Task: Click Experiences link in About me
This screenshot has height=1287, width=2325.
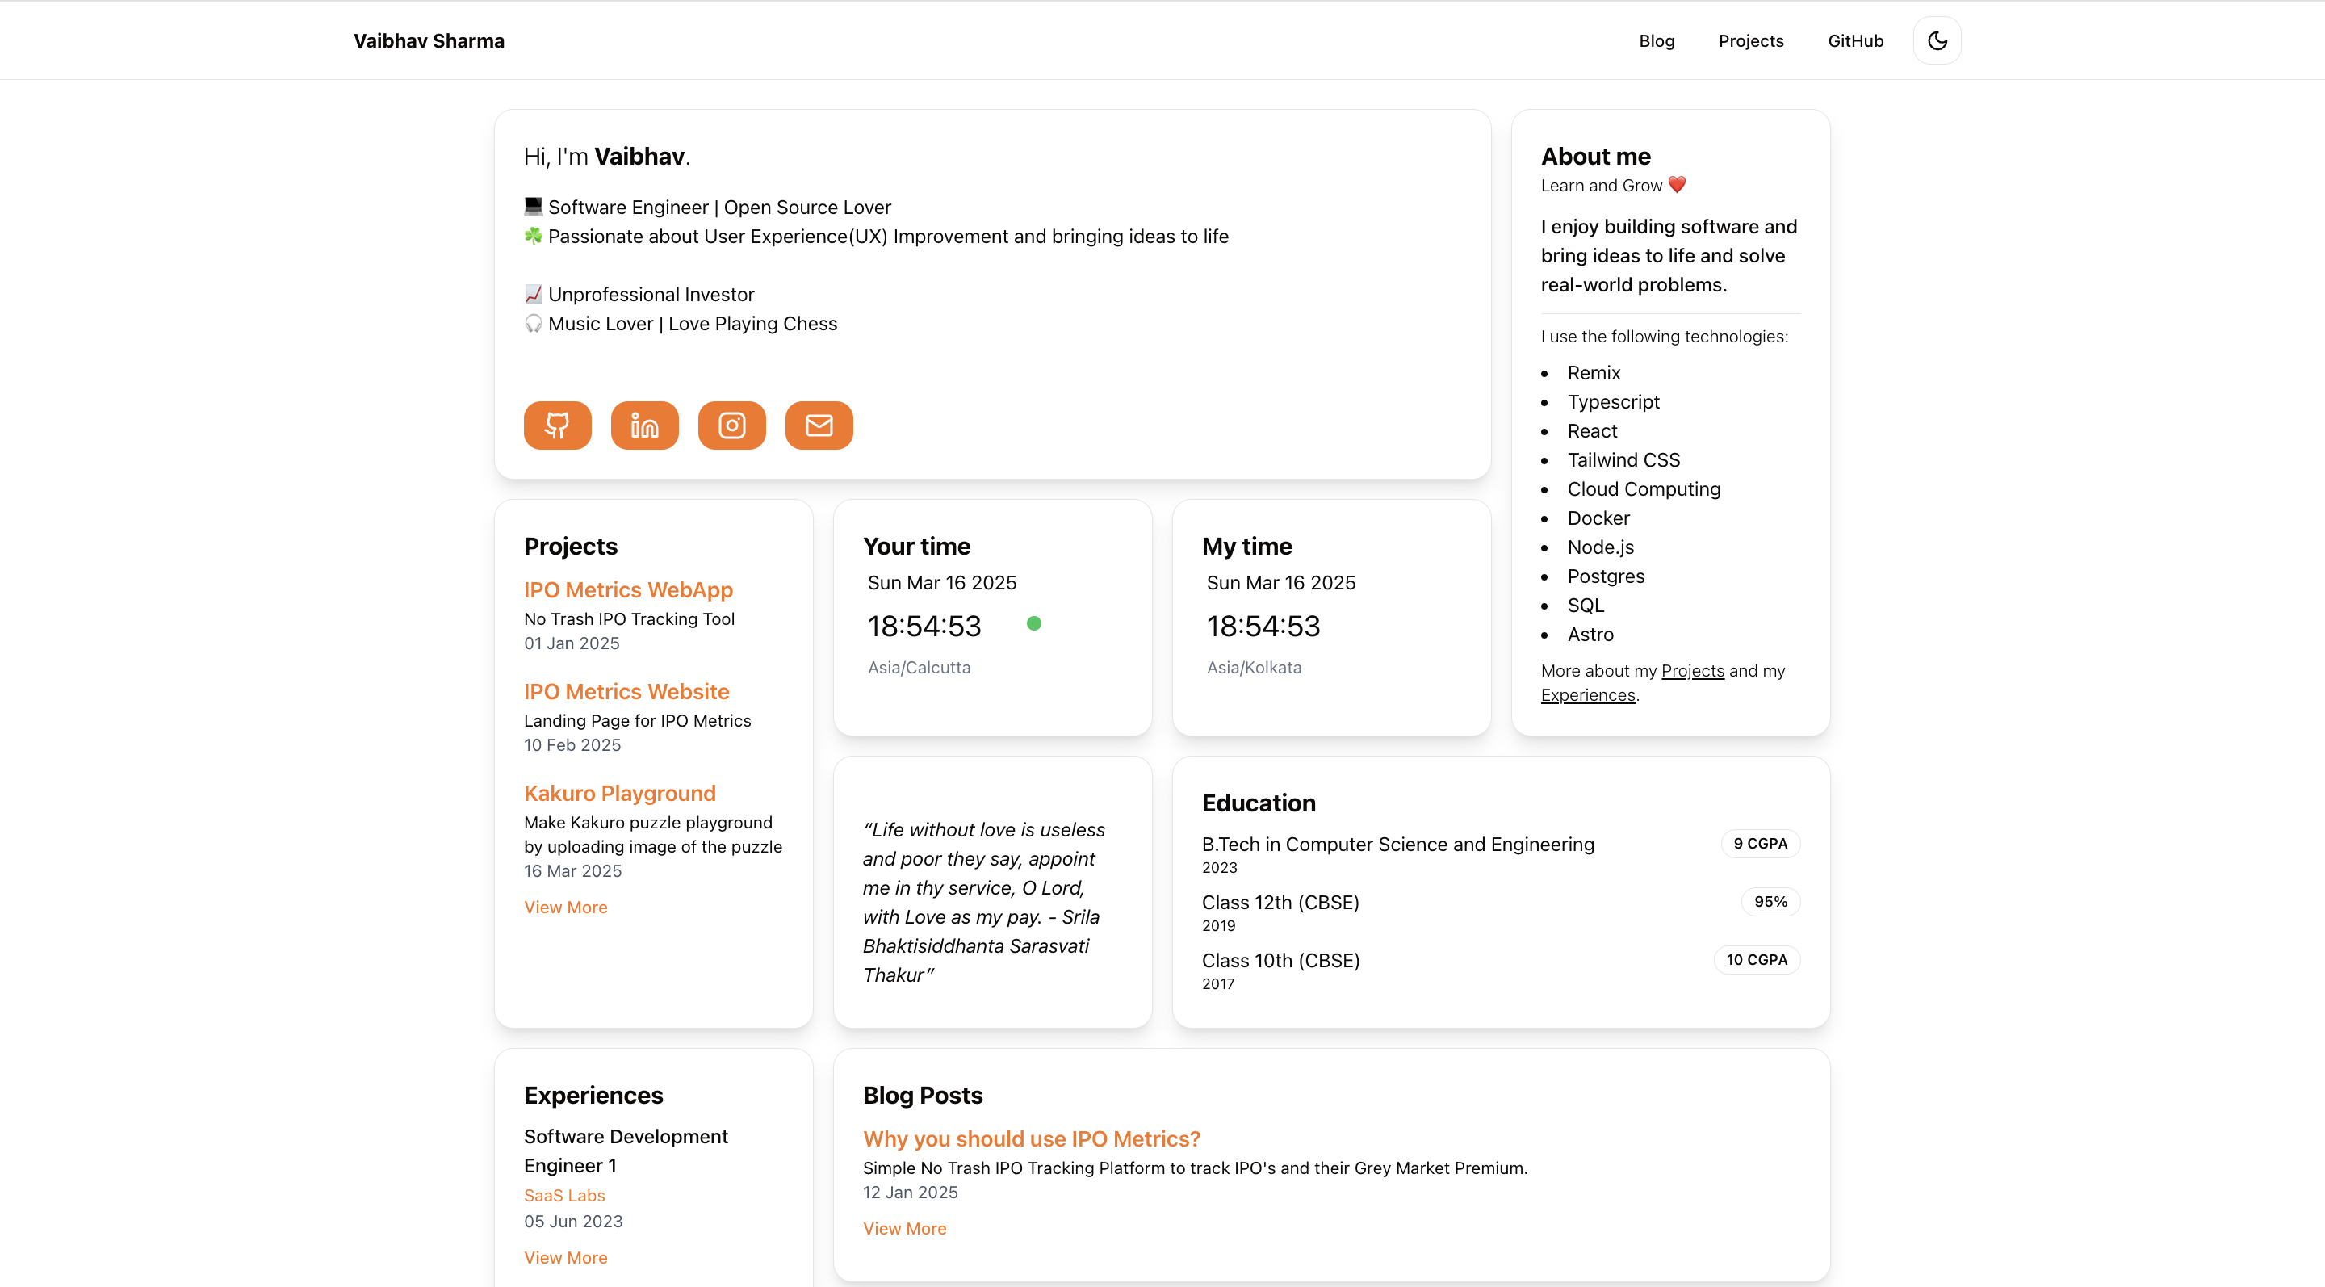Action: pos(1588,695)
